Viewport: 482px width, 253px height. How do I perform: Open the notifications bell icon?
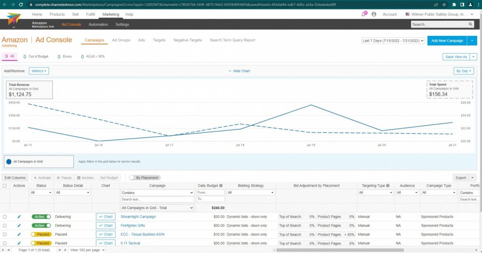click(364, 14)
